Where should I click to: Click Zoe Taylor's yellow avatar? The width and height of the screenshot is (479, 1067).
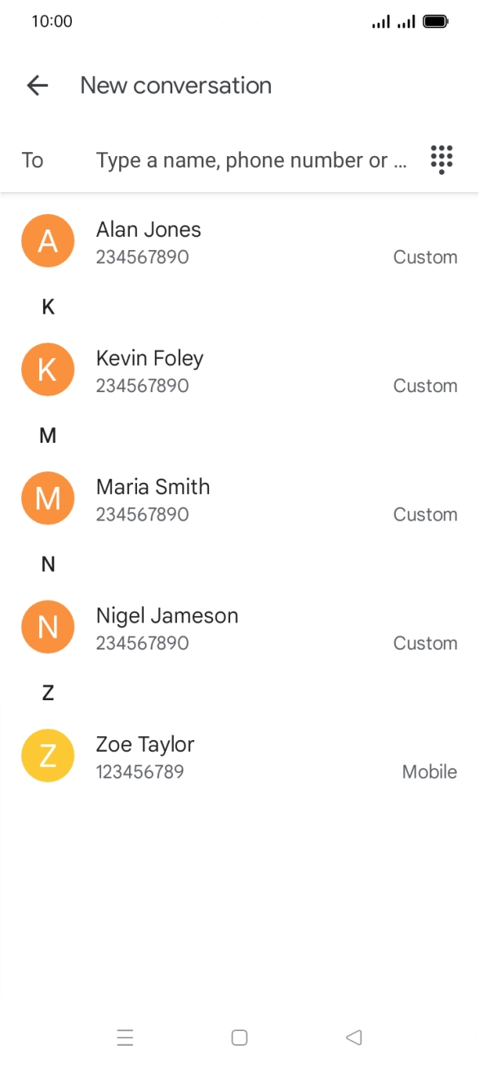click(47, 756)
